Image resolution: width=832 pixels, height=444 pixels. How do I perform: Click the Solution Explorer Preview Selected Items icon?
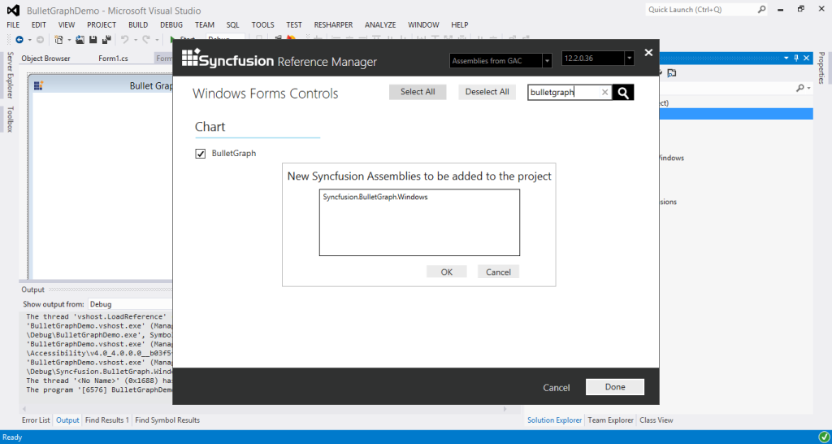[x=672, y=72]
